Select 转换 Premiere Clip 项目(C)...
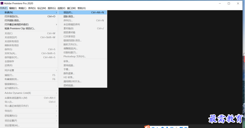 [29, 28]
